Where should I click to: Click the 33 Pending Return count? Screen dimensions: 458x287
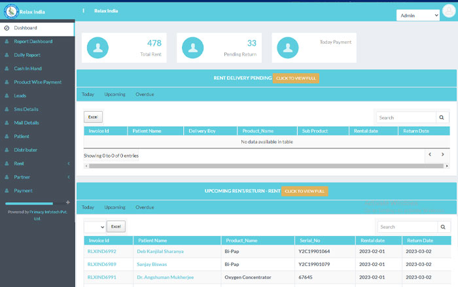coord(252,43)
